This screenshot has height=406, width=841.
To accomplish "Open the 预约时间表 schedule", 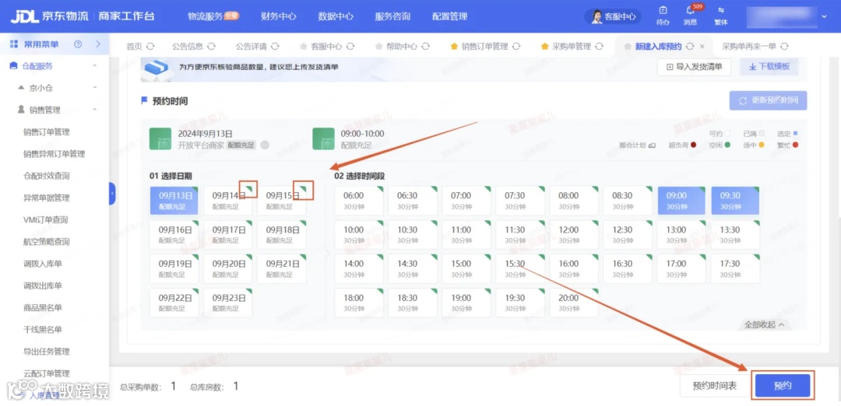I will 714,386.
